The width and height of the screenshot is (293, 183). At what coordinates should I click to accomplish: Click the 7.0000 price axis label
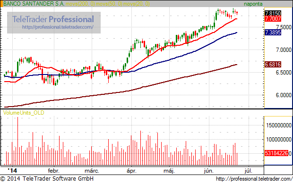284,50
